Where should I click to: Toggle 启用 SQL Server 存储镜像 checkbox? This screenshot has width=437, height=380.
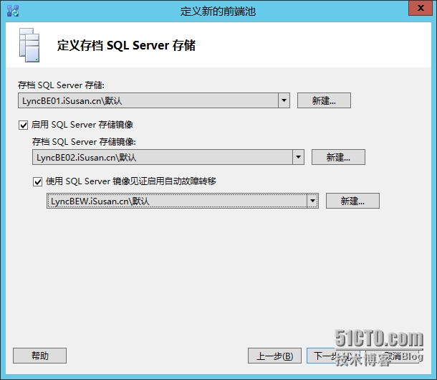[23, 125]
